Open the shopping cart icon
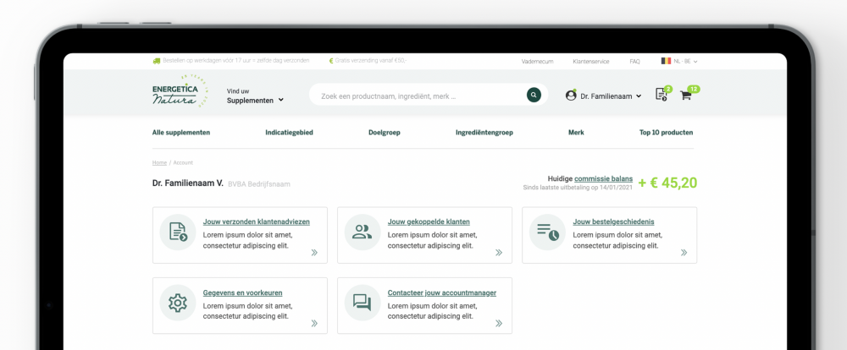Screen dimensions: 847x350 [x=686, y=96]
